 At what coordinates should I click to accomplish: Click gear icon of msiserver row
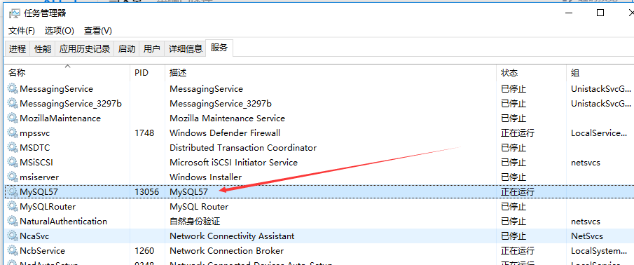coord(13,177)
